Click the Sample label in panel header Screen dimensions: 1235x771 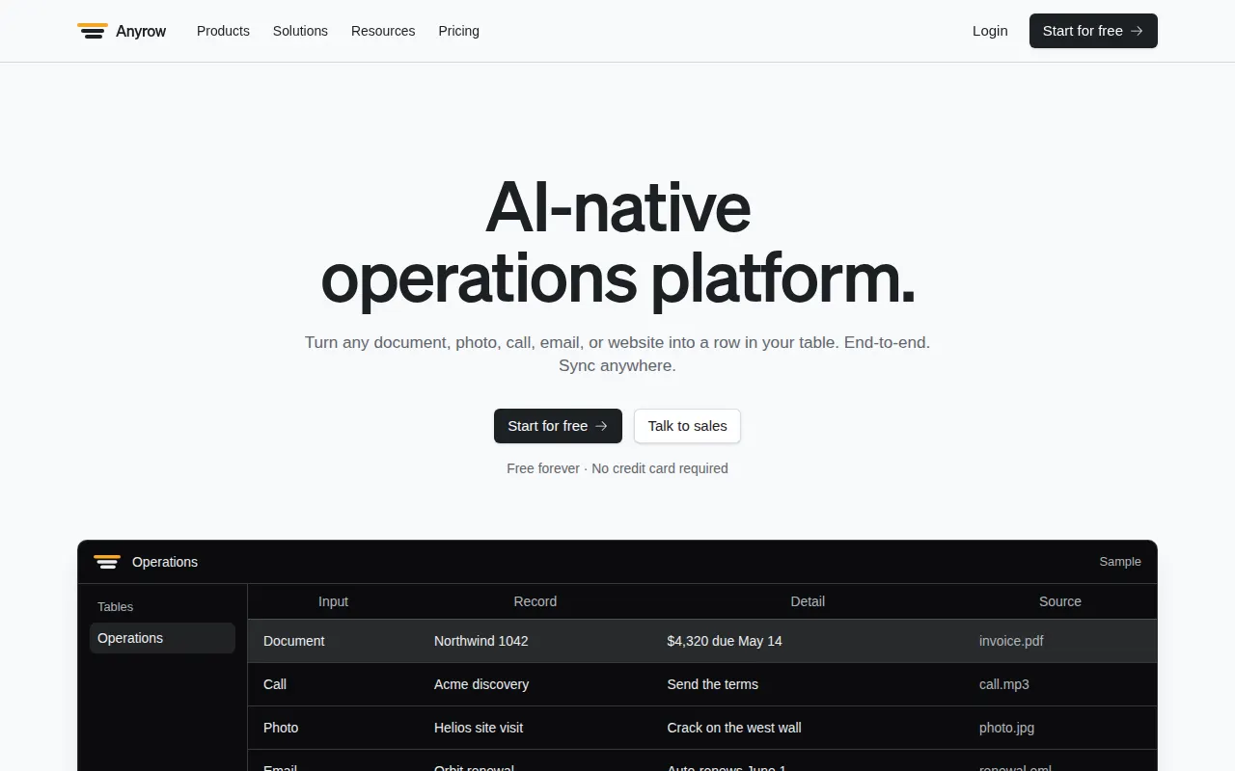(1120, 562)
